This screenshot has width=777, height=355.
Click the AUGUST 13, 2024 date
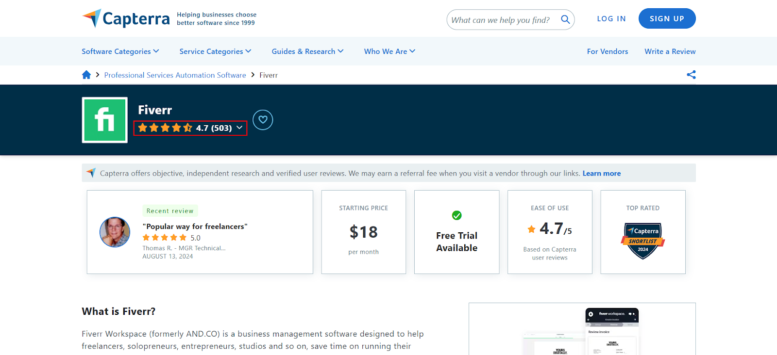tap(168, 257)
